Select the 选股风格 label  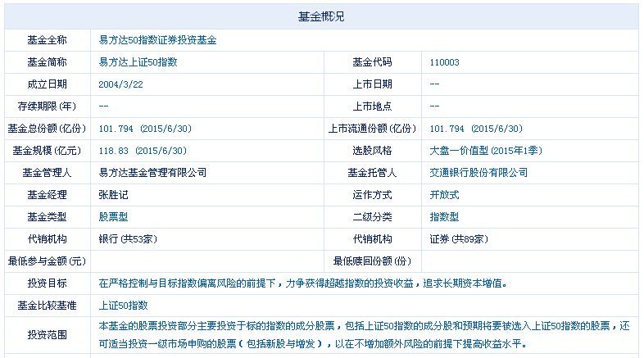(372, 151)
